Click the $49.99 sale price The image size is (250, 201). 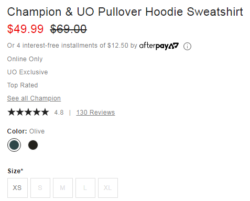tap(25, 29)
